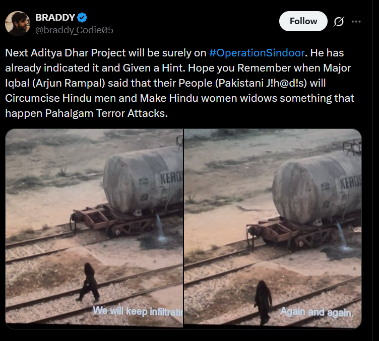Open the Grok explain-post slashed-circle icon
The width and height of the screenshot is (379, 341).
(339, 22)
